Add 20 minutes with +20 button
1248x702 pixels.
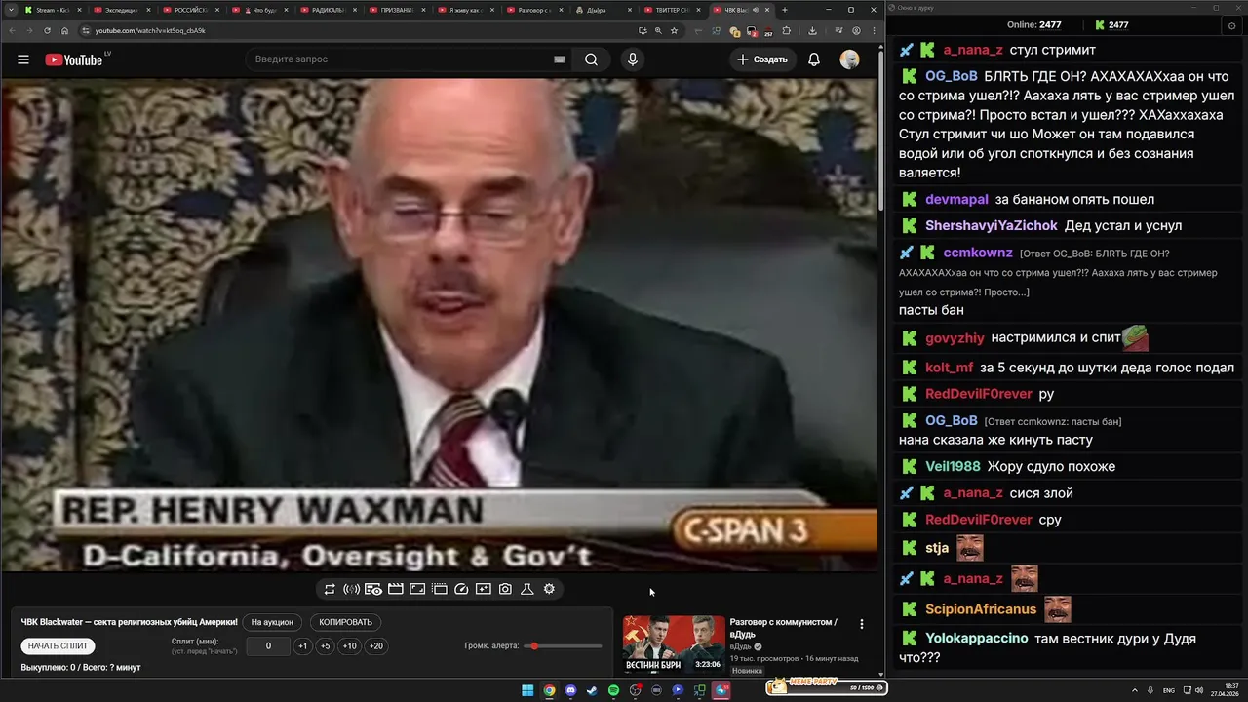(376, 646)
